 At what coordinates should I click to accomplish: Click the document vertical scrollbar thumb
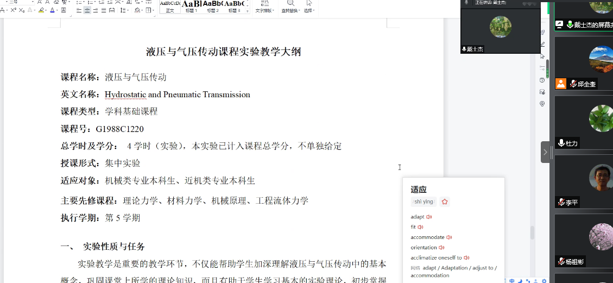pyautogui.click(x=532, y=232)
